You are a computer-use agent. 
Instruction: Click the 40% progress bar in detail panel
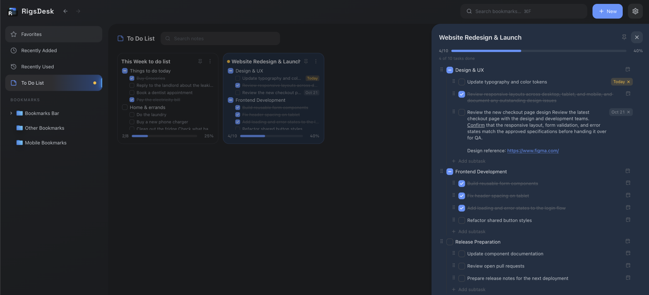(x=539, y=51)
